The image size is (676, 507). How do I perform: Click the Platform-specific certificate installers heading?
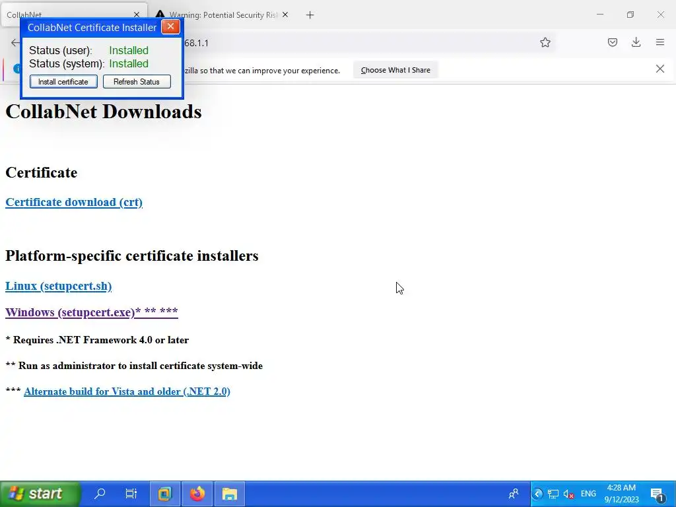(x=132, y=255)
